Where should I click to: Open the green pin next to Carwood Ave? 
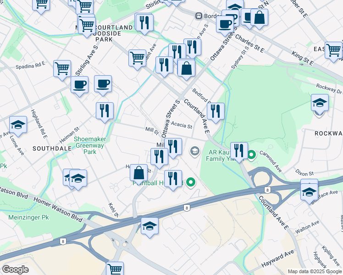point(251,155)
